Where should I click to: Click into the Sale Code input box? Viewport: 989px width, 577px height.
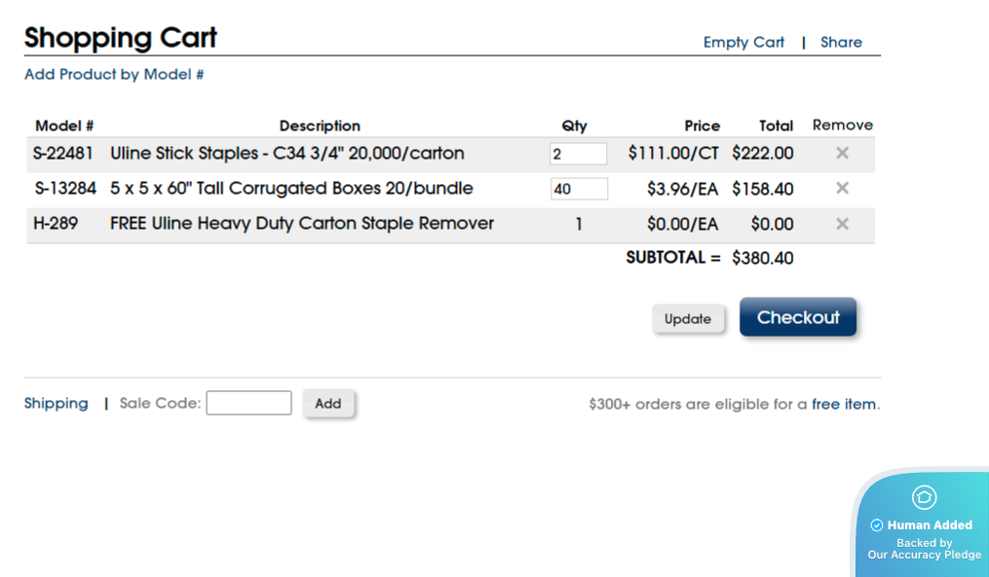248,403
